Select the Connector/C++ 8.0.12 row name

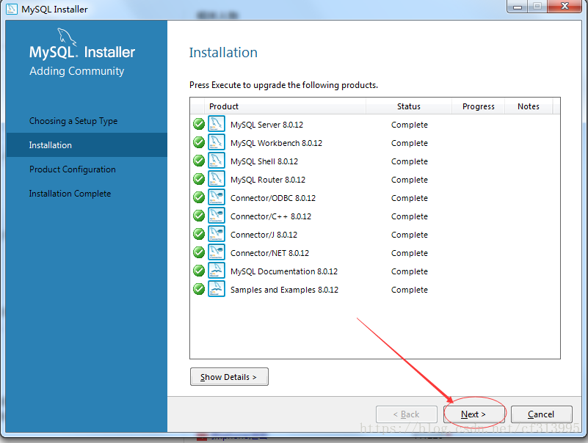(271, 216)
